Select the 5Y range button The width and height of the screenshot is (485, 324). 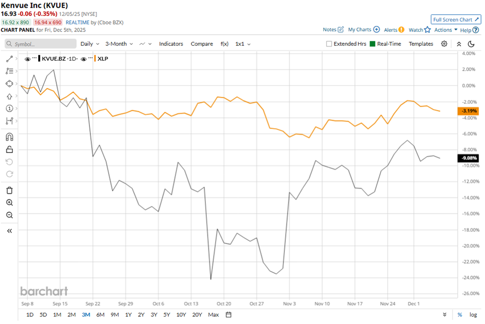pyautogui.click(x=167, y=315)
